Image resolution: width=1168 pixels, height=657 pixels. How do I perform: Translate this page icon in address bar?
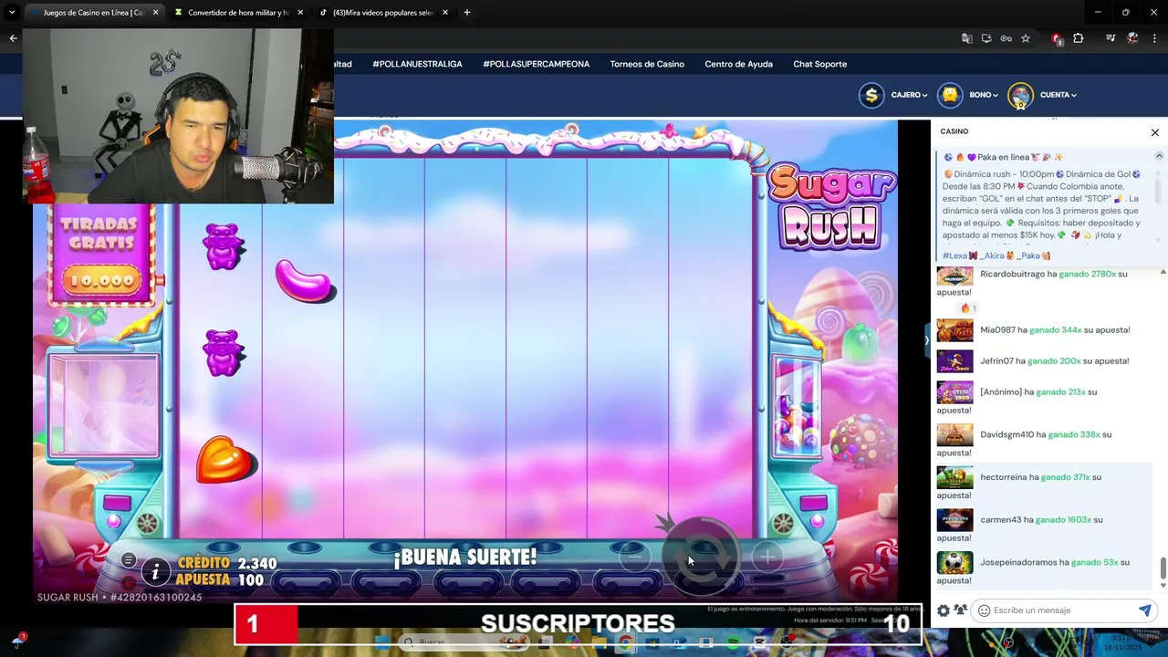[x=967, y=38]
